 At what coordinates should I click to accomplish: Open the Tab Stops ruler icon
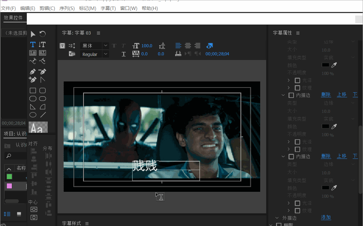[178, 54]
